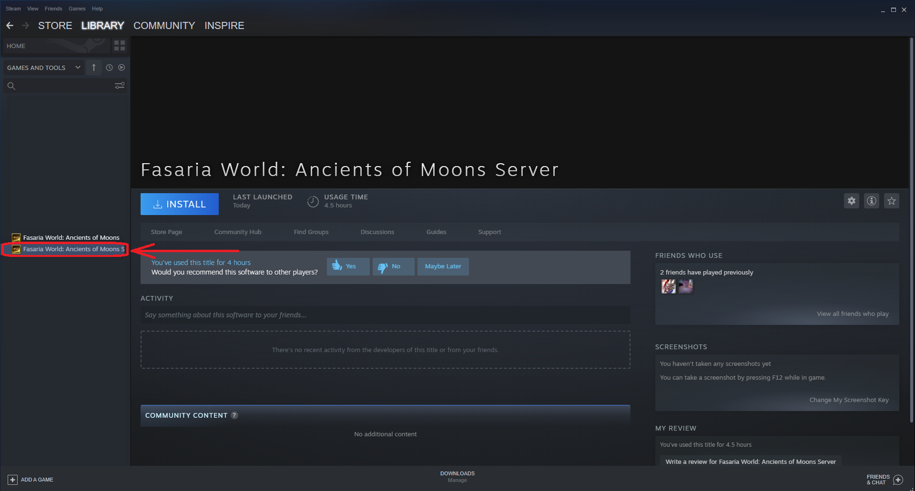This screenshot has width=915, height=491.
Task: Click the library search magnifier icon
Action: click(11, 86)
